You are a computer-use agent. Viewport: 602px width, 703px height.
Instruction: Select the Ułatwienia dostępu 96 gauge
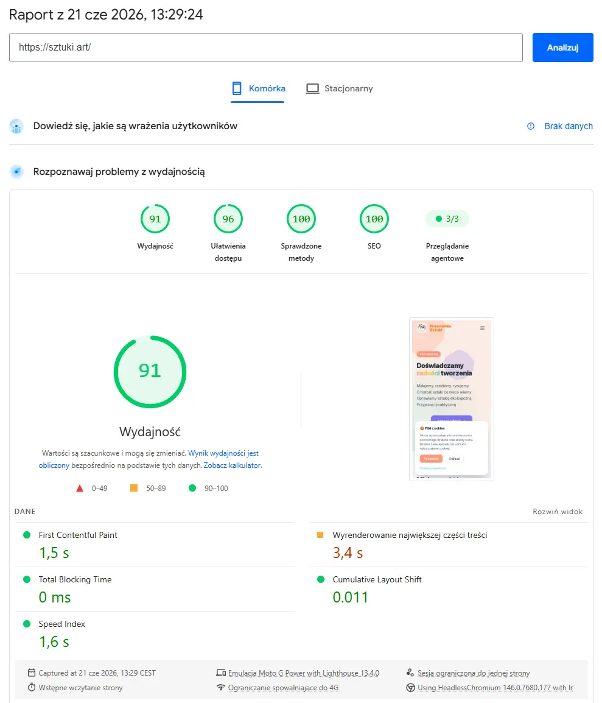tap(228, 219)
